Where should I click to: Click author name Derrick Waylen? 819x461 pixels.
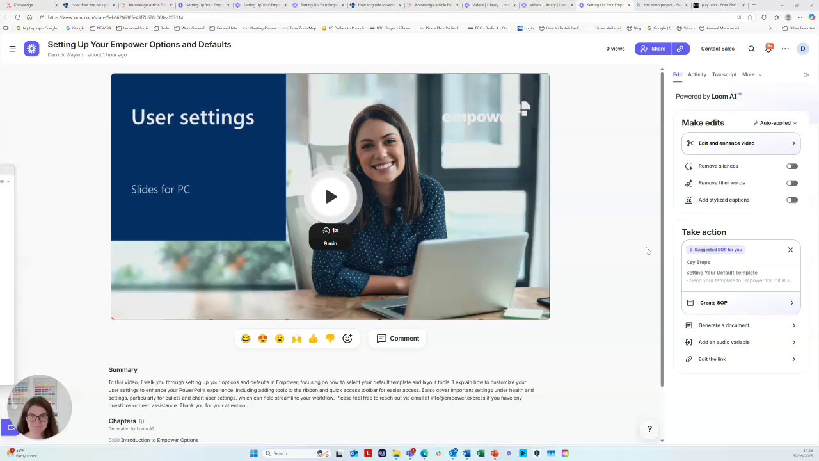[65, 55]
